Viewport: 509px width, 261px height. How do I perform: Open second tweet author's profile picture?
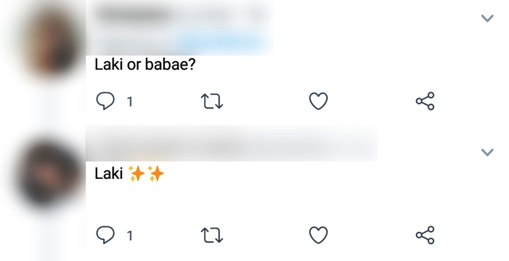tap(49, 174)
